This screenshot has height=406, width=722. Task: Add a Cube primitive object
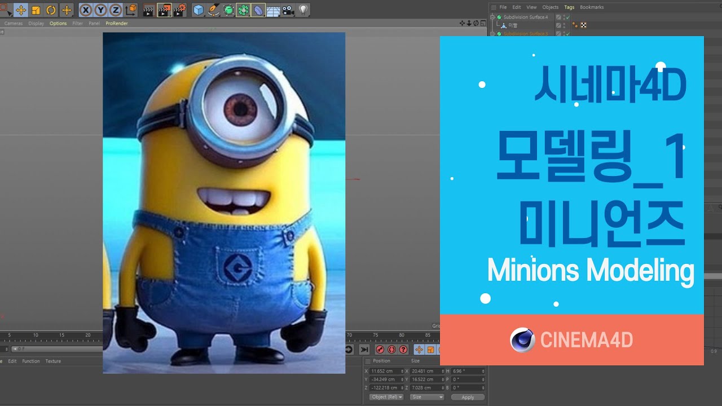(x=199, y=10)
